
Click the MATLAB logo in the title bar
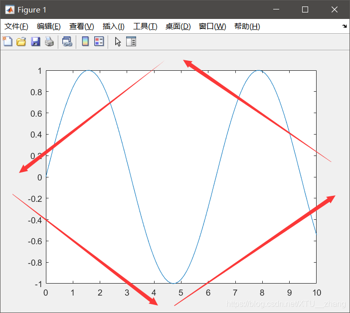click(10, 9)
